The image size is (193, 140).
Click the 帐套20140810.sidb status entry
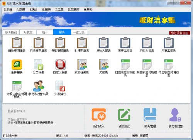coord(101,136)
